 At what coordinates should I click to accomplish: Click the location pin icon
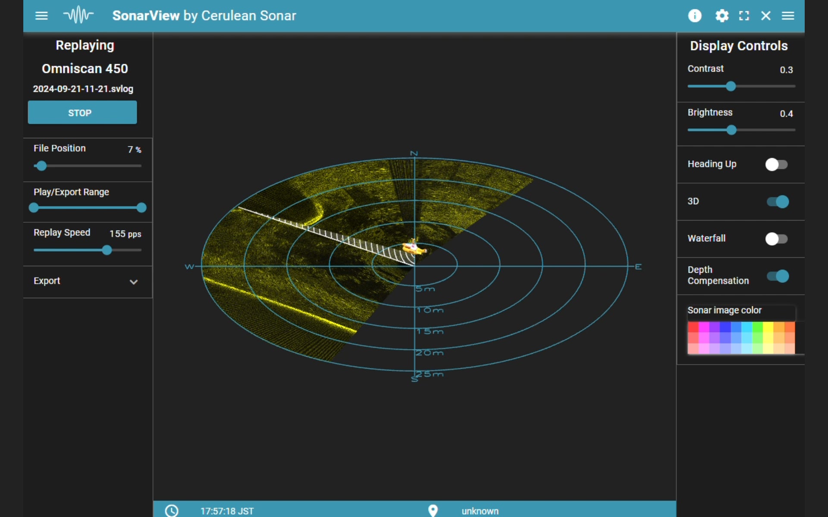tap(433, 511)
